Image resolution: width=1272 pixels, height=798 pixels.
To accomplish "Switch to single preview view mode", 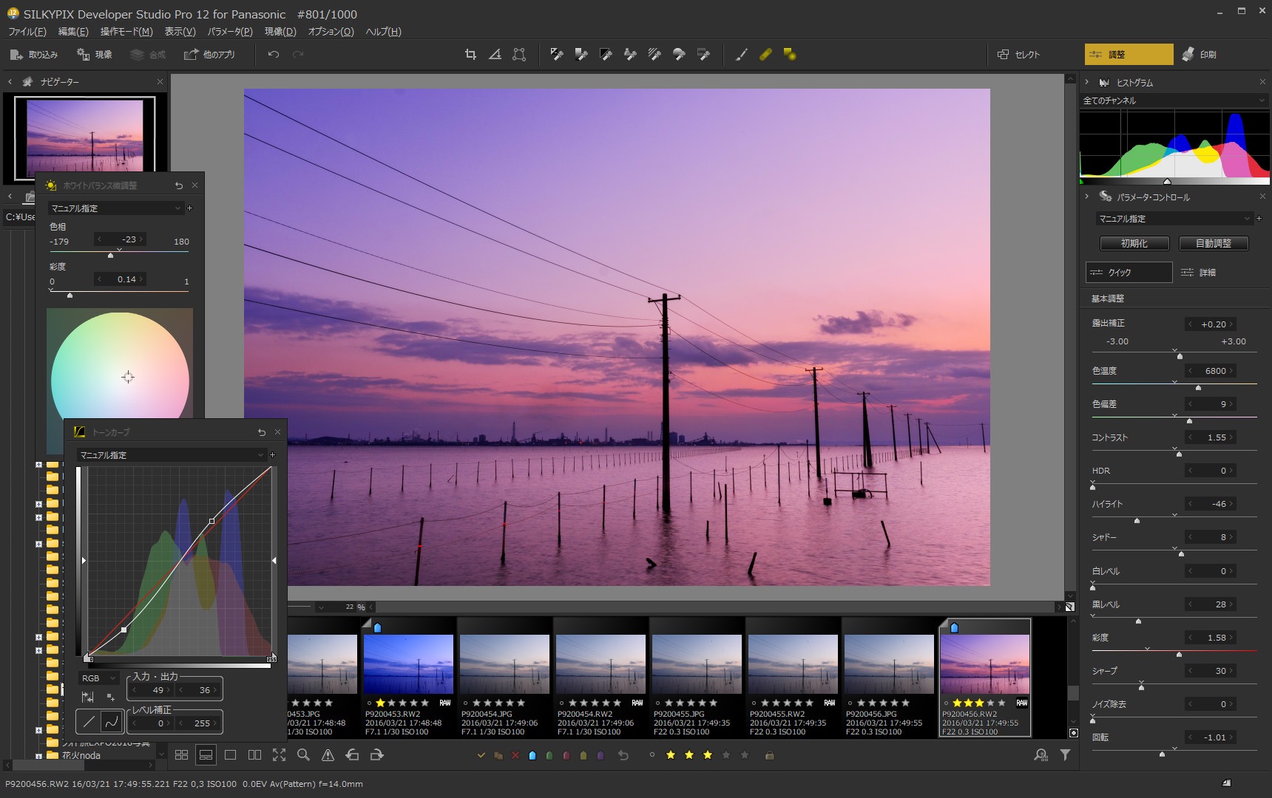I will [230, 755].
